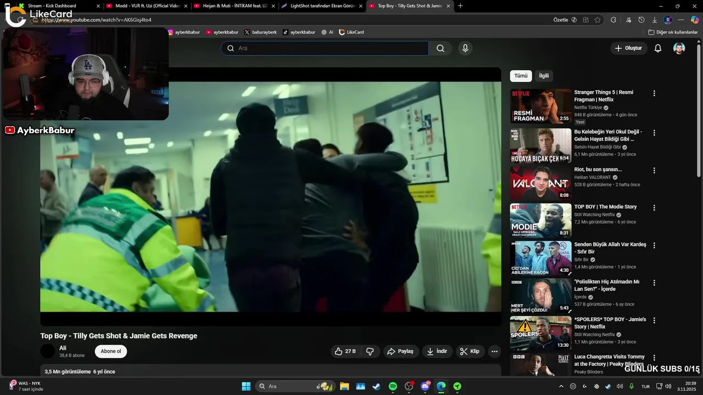Open the YouTube account avatar menu
This screenshot has height=395, width=703.
coord(679,48)
